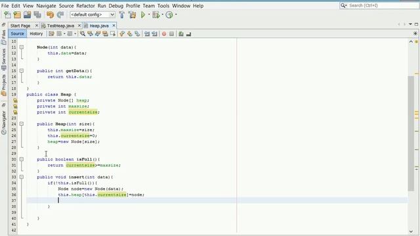This screenshot has width=420, height=236.
Task: Click the Clean and Build Project icon
Action: [132, 14]
